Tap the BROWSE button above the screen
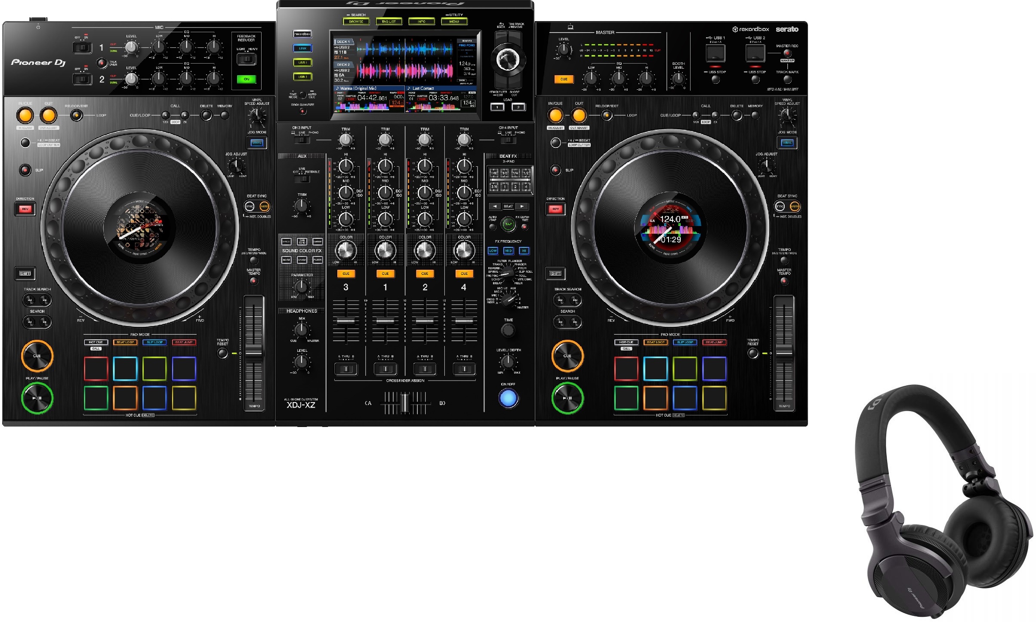This screenshot has width=1036, height=622. pos(356,21)
